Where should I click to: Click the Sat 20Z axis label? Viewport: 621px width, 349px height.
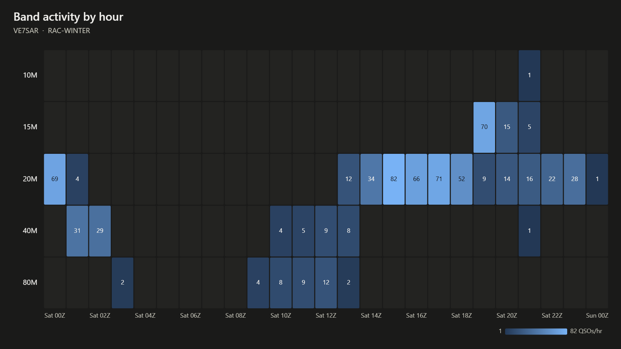(x=507, y=316)
